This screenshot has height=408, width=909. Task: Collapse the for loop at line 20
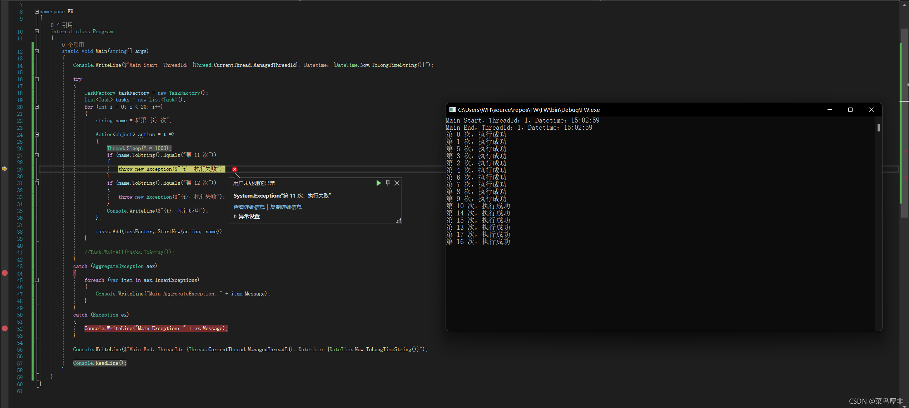36,106
